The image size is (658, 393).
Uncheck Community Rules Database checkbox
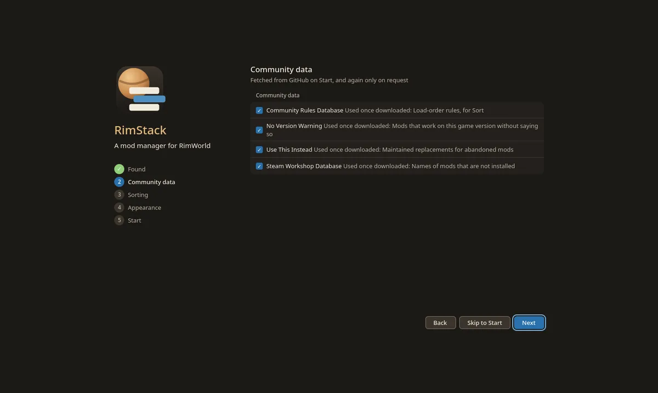pos(259,110)
